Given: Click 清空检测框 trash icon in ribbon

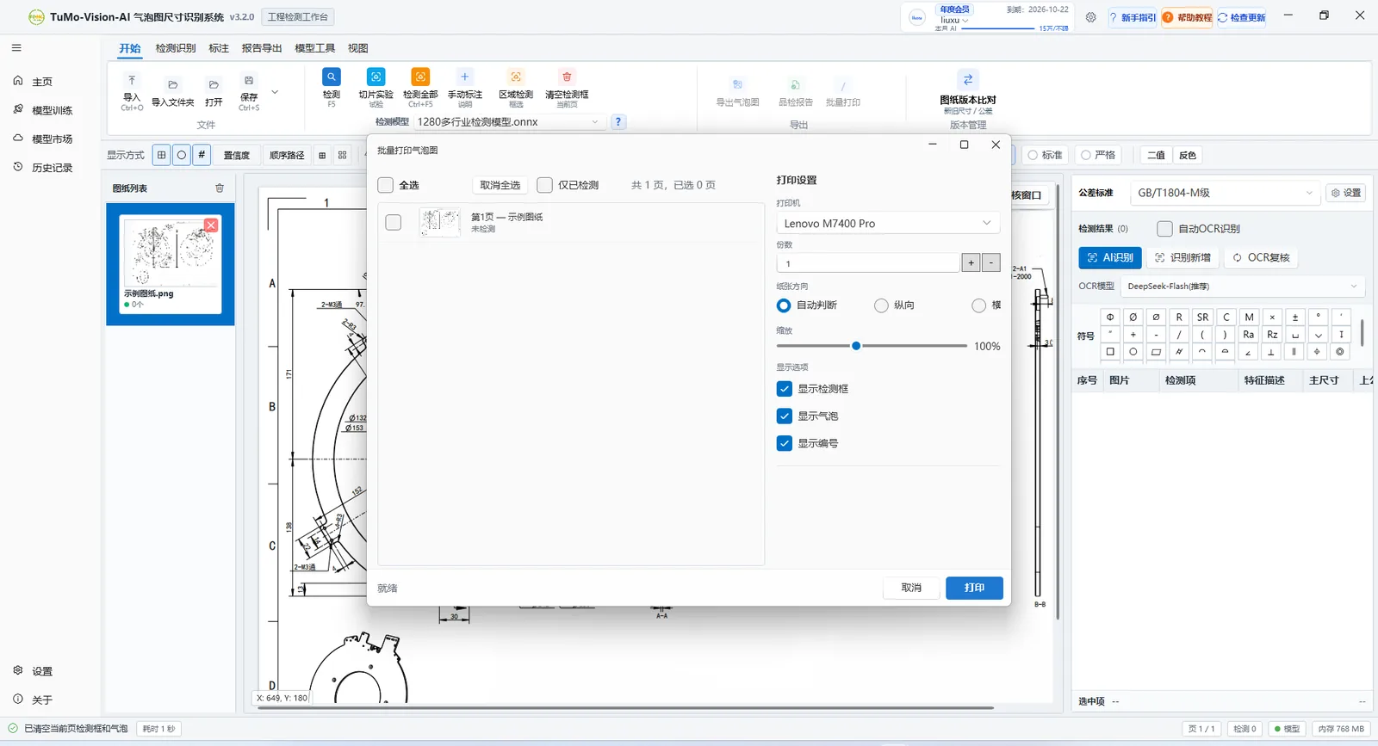Looking at the screenshot, I should click(x=567, y=77).
